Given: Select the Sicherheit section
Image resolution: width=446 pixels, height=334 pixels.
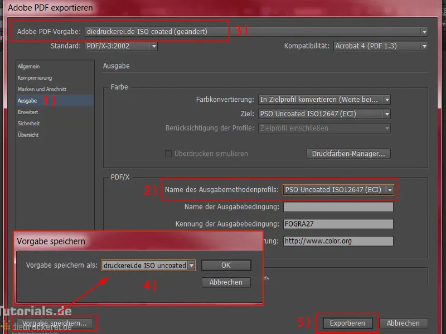Looking at the screenshot, I should point(29,123).
